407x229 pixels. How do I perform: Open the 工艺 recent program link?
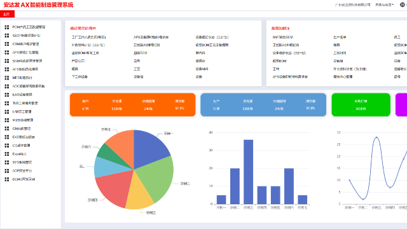[137, 69]
